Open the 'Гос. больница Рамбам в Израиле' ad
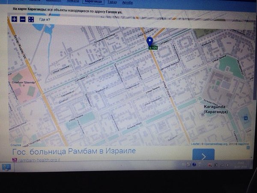257x193 pixels. click(75, 151)
